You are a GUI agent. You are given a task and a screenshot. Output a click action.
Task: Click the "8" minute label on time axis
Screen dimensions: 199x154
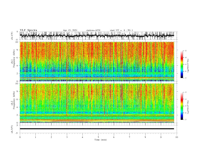tap(145, 137)
